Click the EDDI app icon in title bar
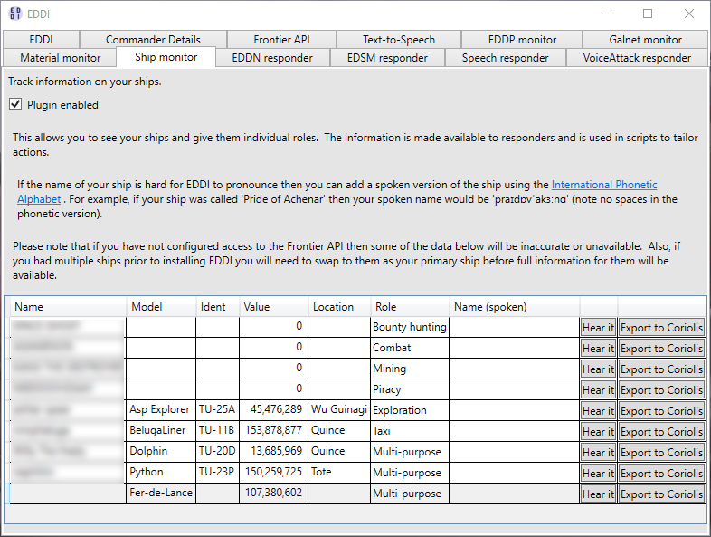This screenshot has width=711, height=537. tap(15, 14)
